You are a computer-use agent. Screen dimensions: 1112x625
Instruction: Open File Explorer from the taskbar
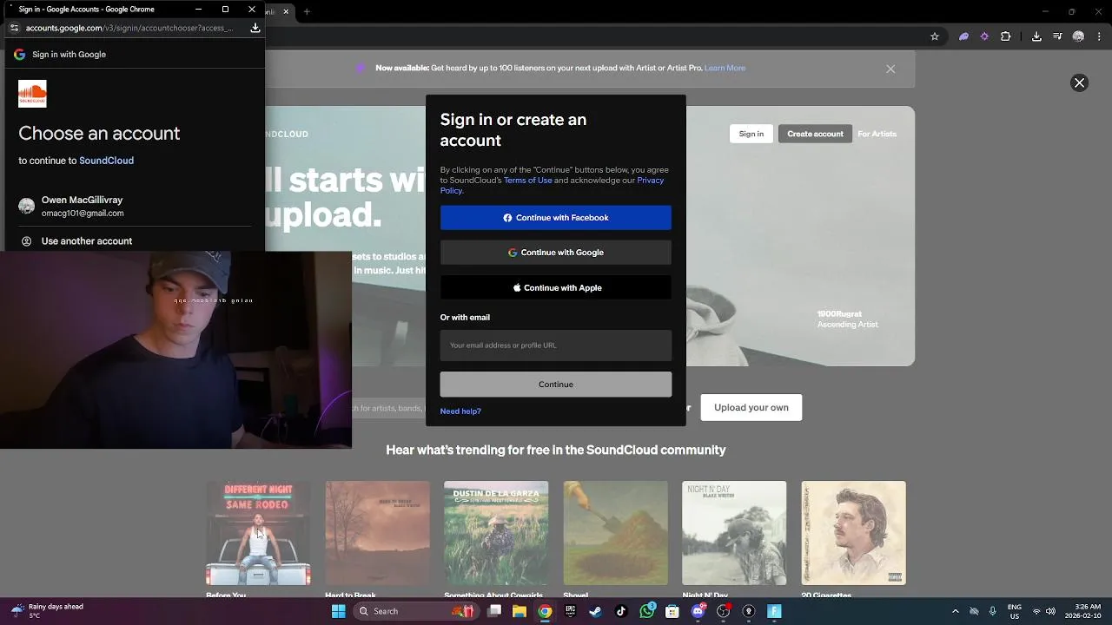pos(520,611)
